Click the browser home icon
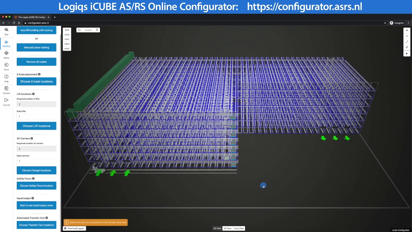 coord(19,23)
